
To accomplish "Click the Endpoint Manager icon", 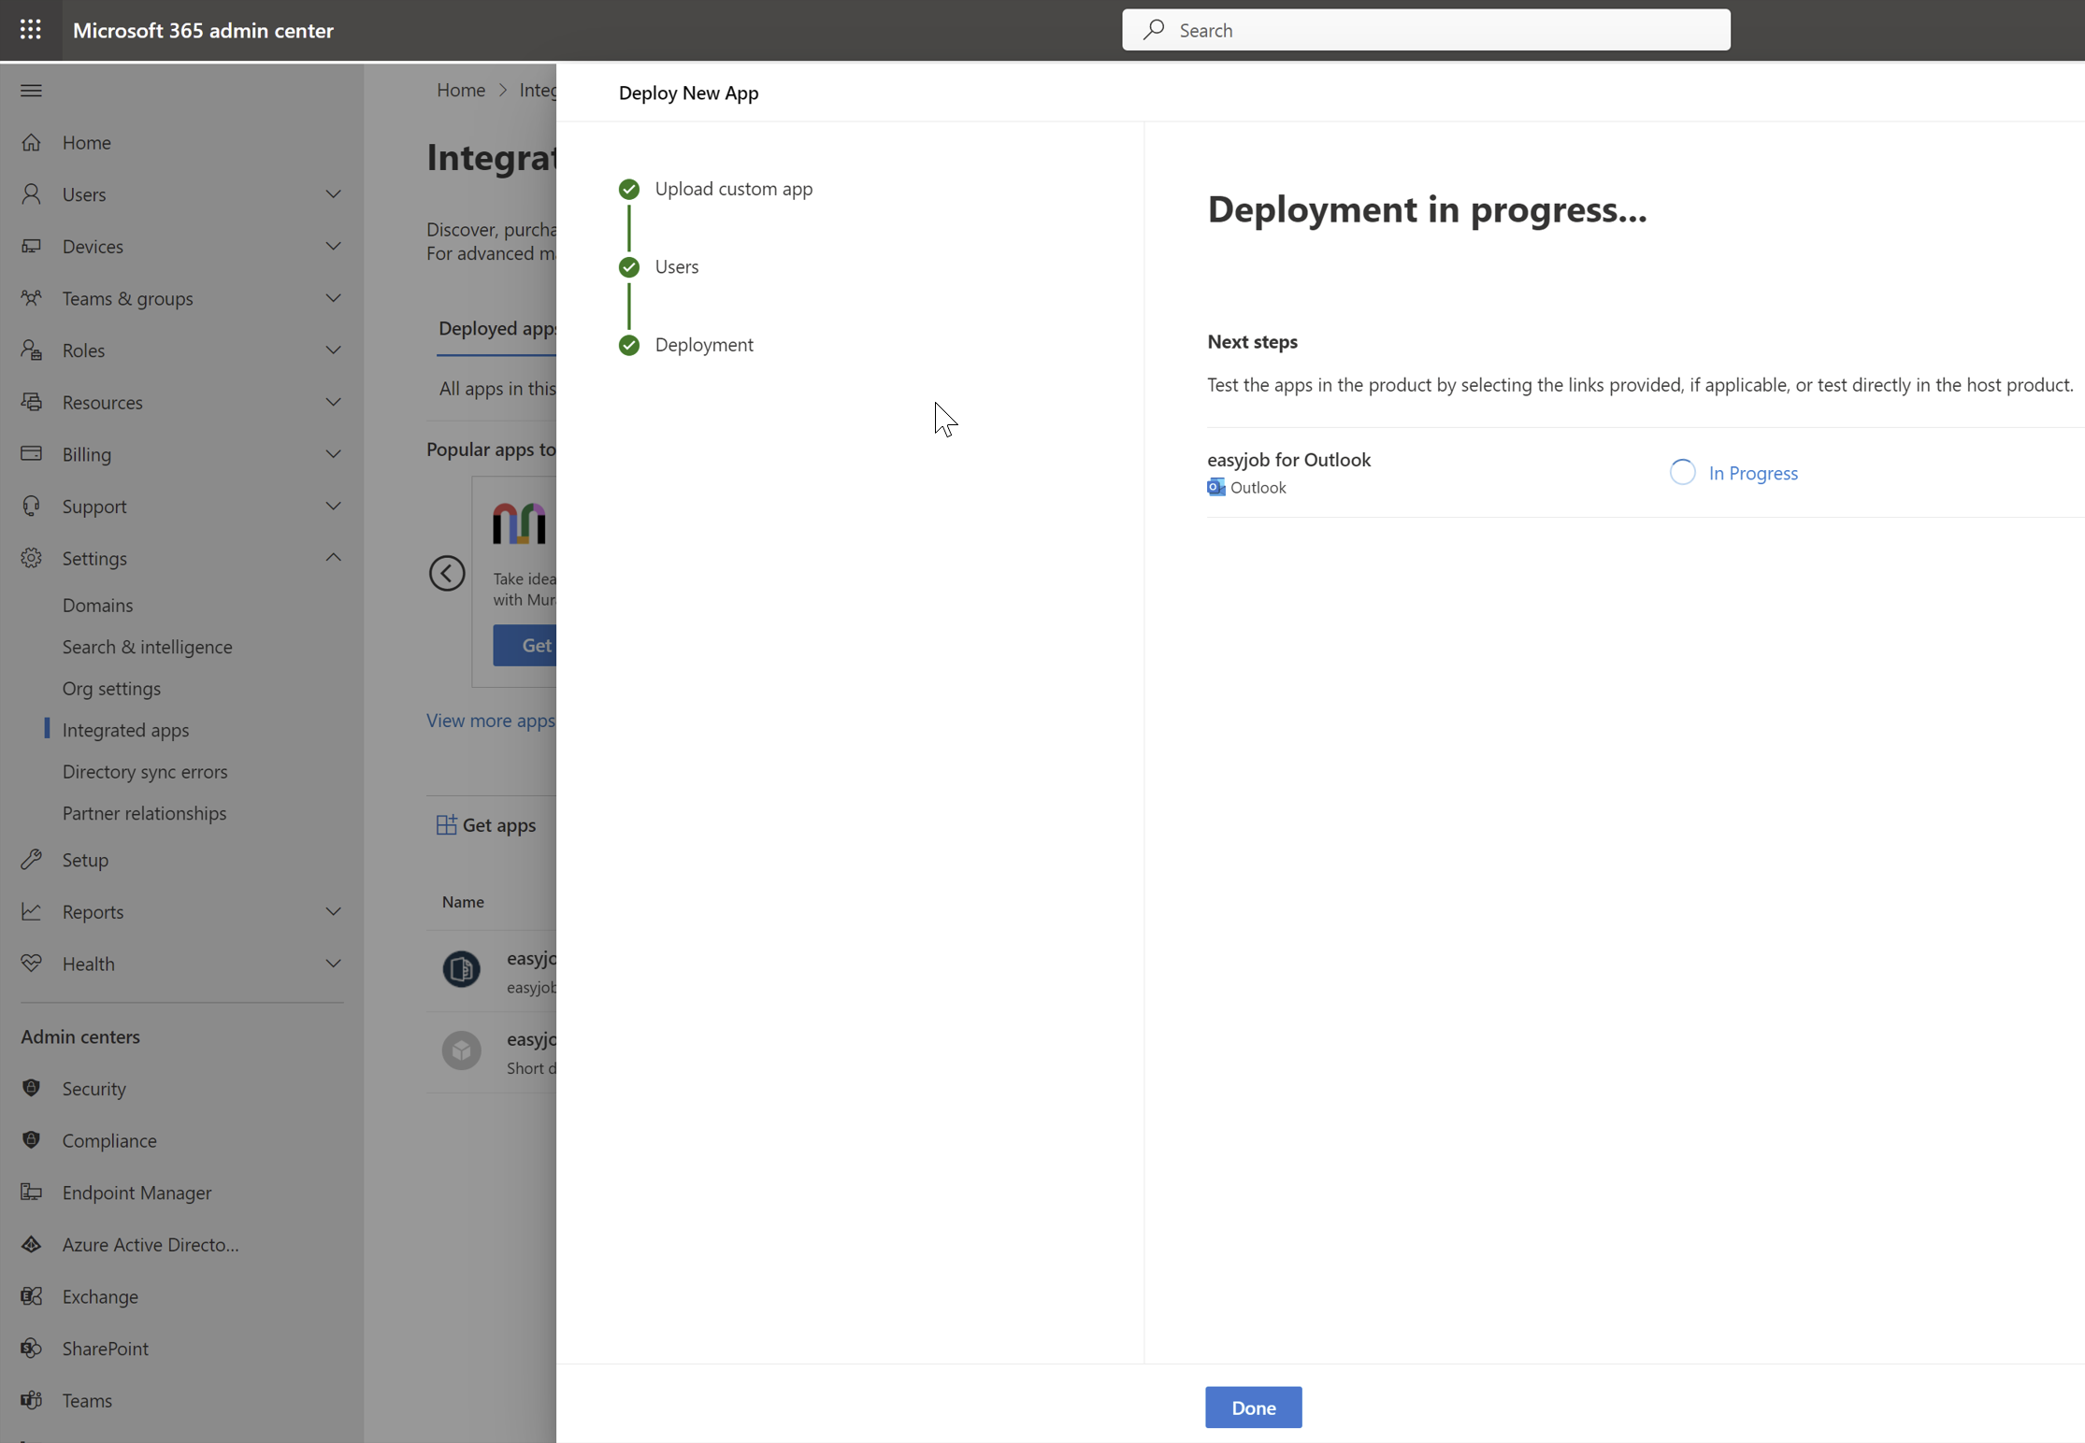I will click(32, 1192).
